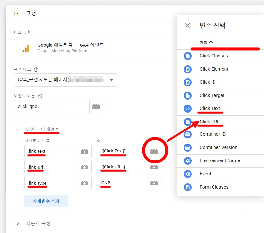Screen dimensions: 264x233
Task: Open help for event name (이벤트 이름)
Action: [x=40, y=96]
